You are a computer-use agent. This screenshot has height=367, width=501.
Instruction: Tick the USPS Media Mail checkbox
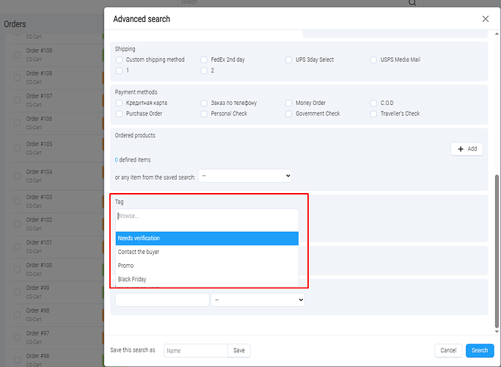pos(374,59)
